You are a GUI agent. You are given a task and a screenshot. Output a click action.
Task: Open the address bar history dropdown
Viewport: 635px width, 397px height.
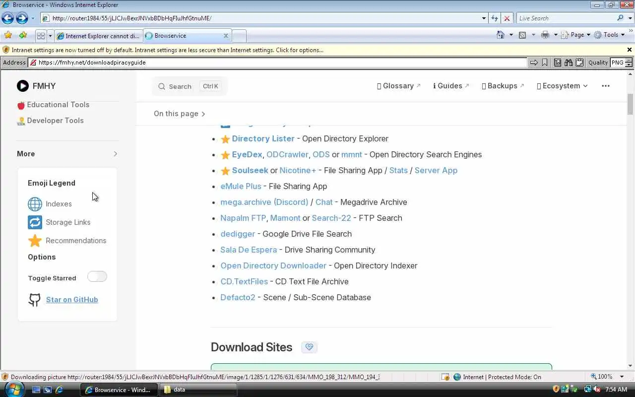[484, 18]
